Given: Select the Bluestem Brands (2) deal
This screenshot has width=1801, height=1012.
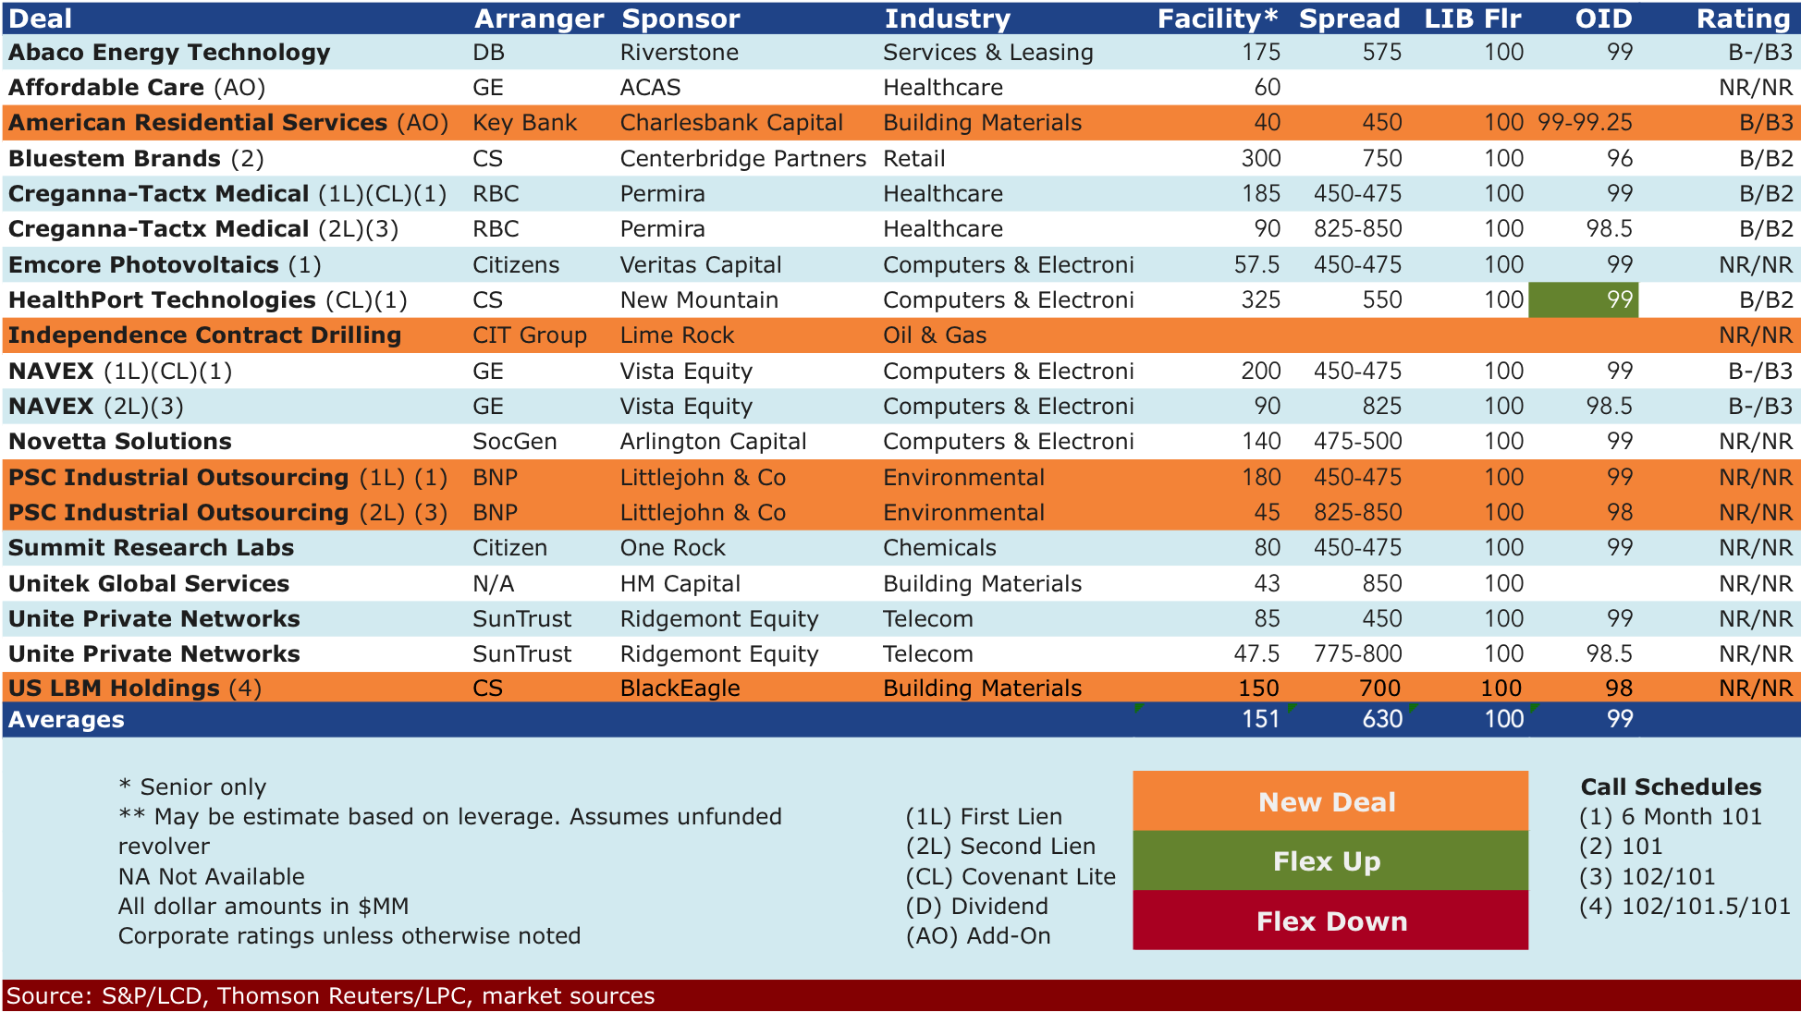Looking at the screenshot, I should (136, 159).
